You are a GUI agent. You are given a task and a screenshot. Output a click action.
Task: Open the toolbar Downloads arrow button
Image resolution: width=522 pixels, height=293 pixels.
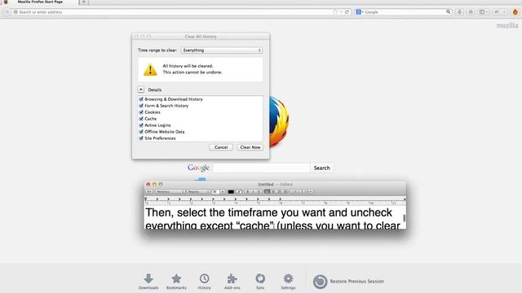[459, 12]
